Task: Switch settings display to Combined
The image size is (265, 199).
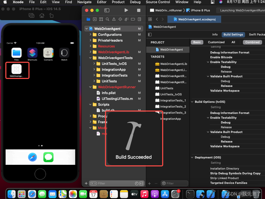Action: tap(252, 42)
